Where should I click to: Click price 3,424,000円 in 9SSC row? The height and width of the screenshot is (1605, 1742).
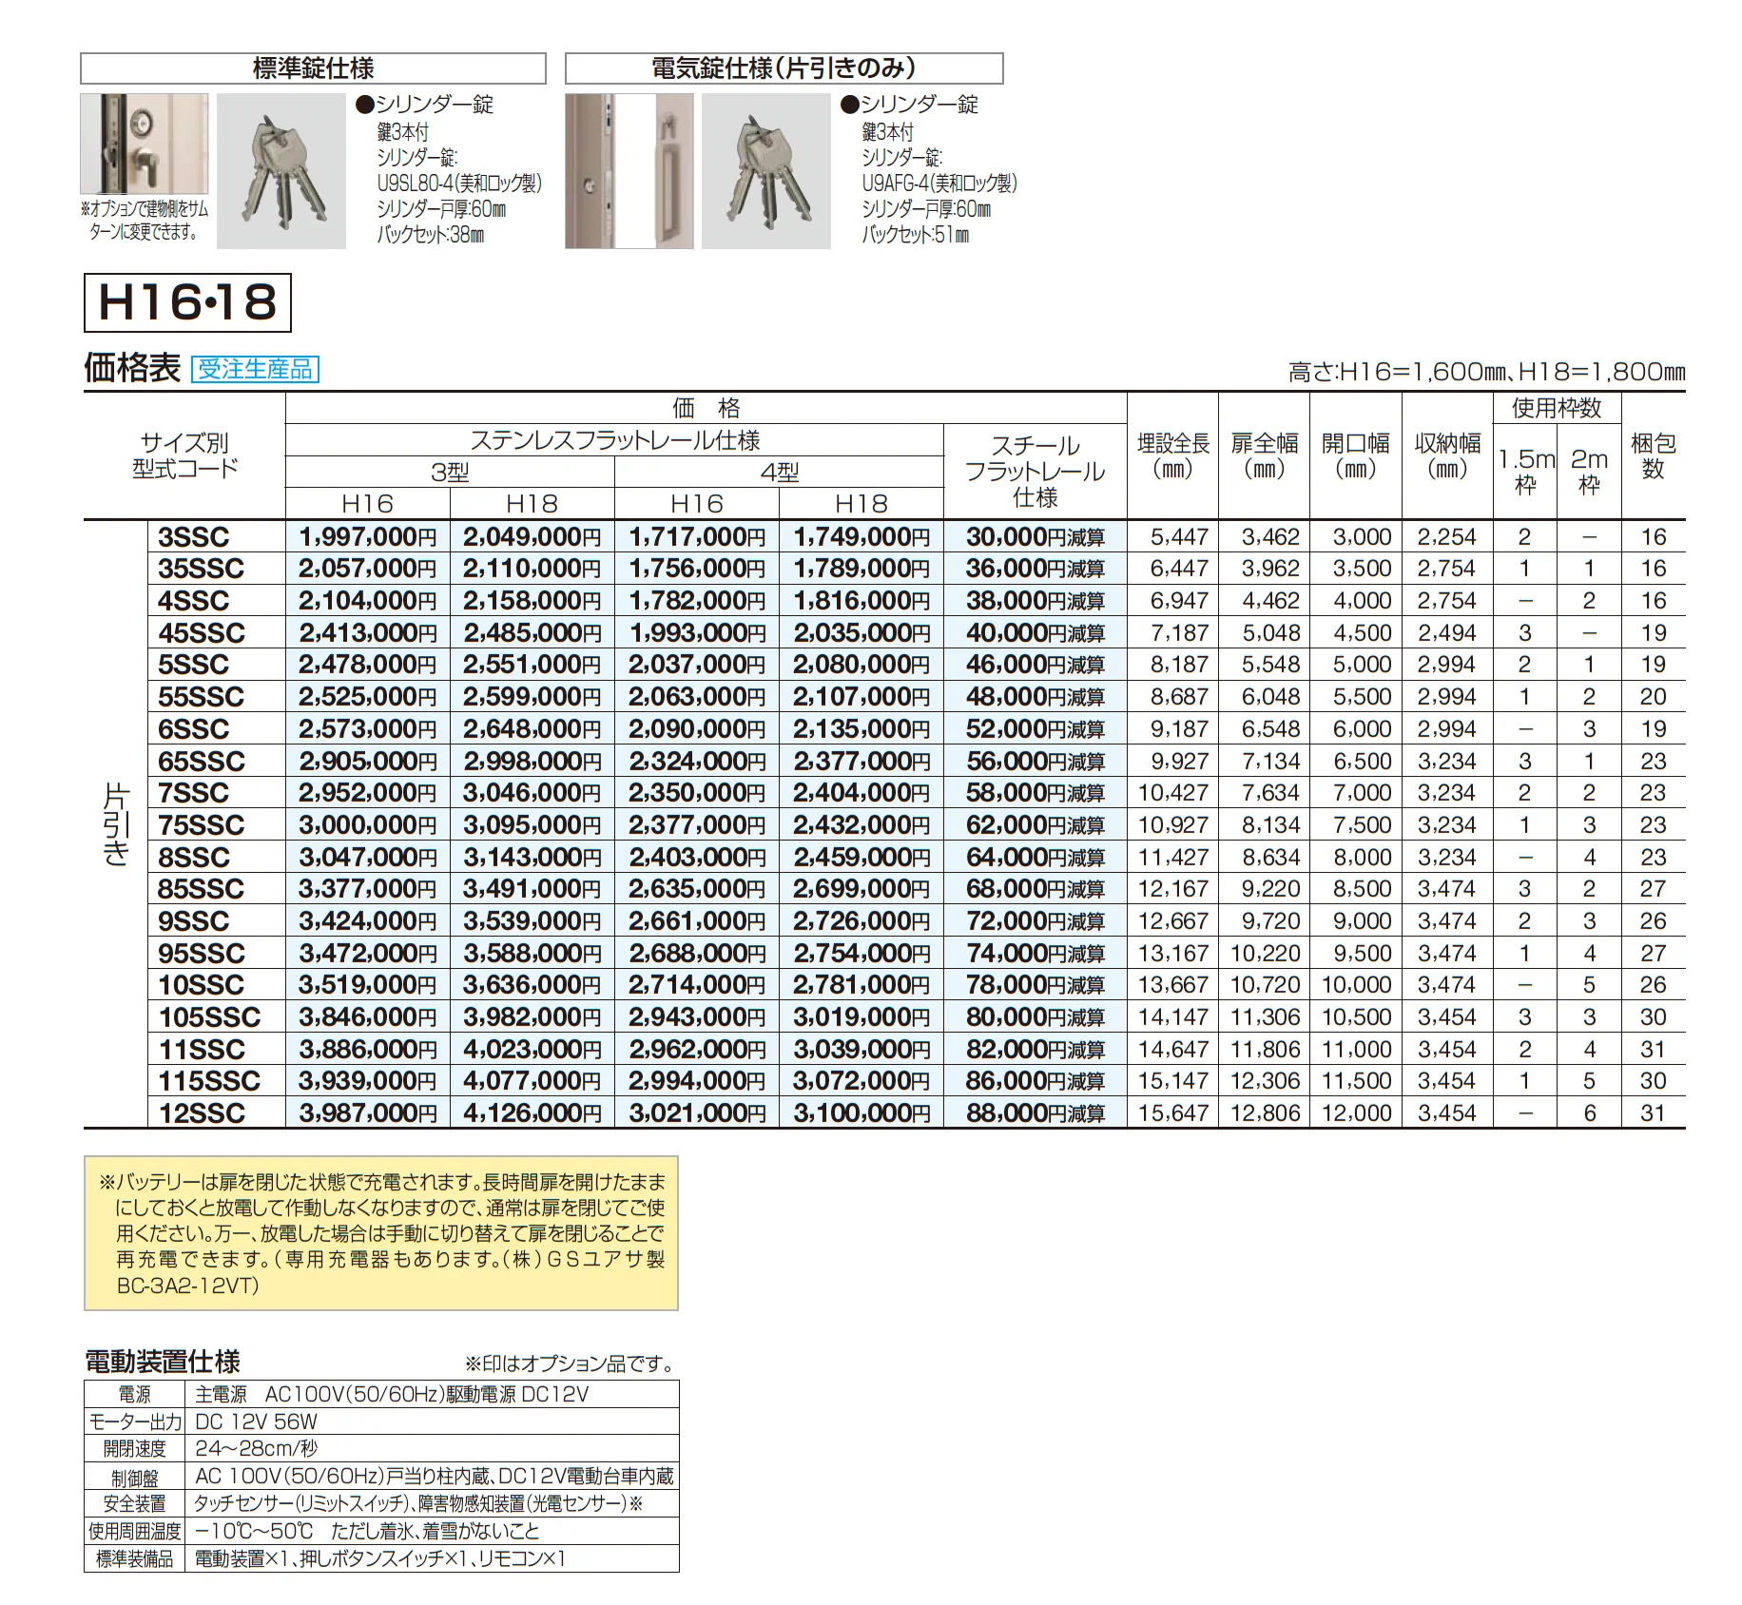coord(368,921)
